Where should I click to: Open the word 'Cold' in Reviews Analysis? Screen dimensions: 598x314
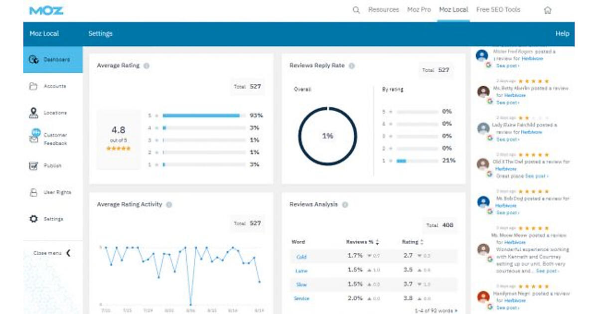point(301,257)
